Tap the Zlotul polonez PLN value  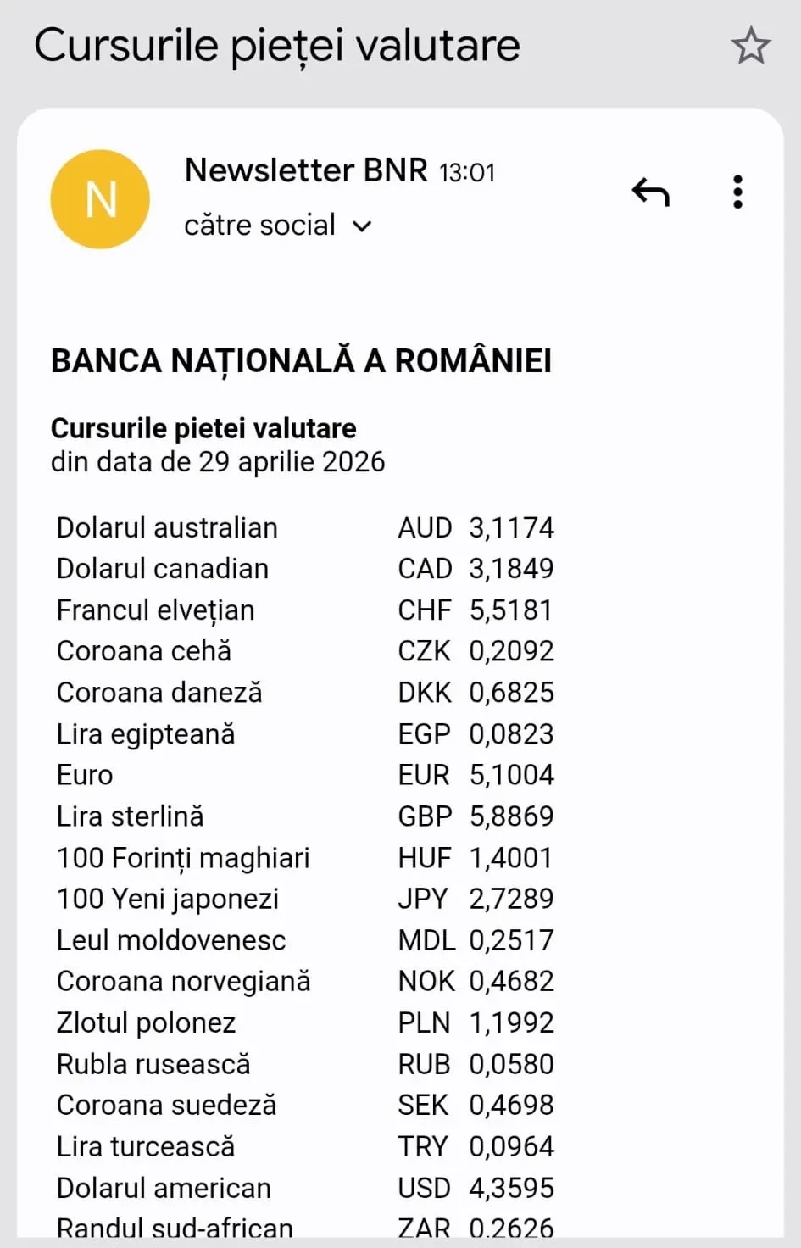(512, 1022)
